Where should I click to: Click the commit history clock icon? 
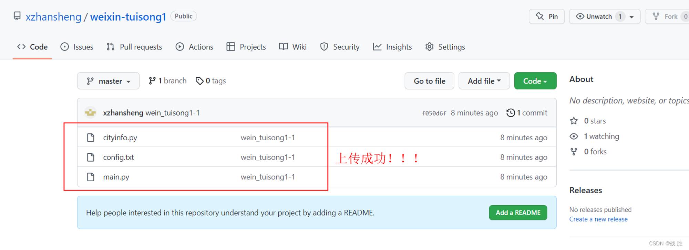pos(511,113)
